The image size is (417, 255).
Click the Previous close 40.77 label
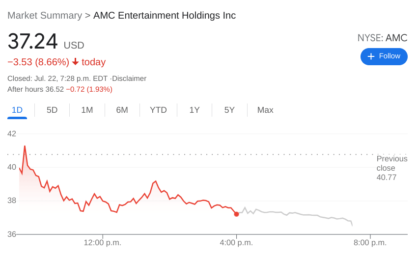pos(391,168)
